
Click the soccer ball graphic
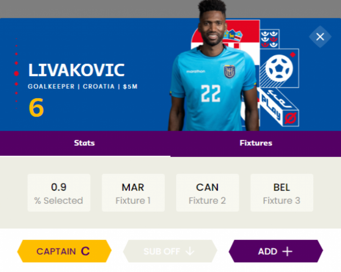tap(279, 68)
